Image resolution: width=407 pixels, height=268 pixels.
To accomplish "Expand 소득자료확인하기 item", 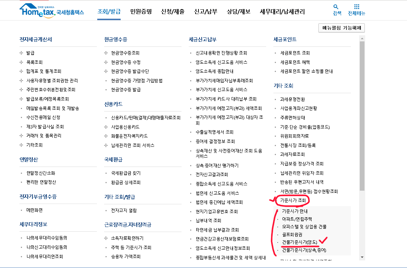I will (106, 238).
